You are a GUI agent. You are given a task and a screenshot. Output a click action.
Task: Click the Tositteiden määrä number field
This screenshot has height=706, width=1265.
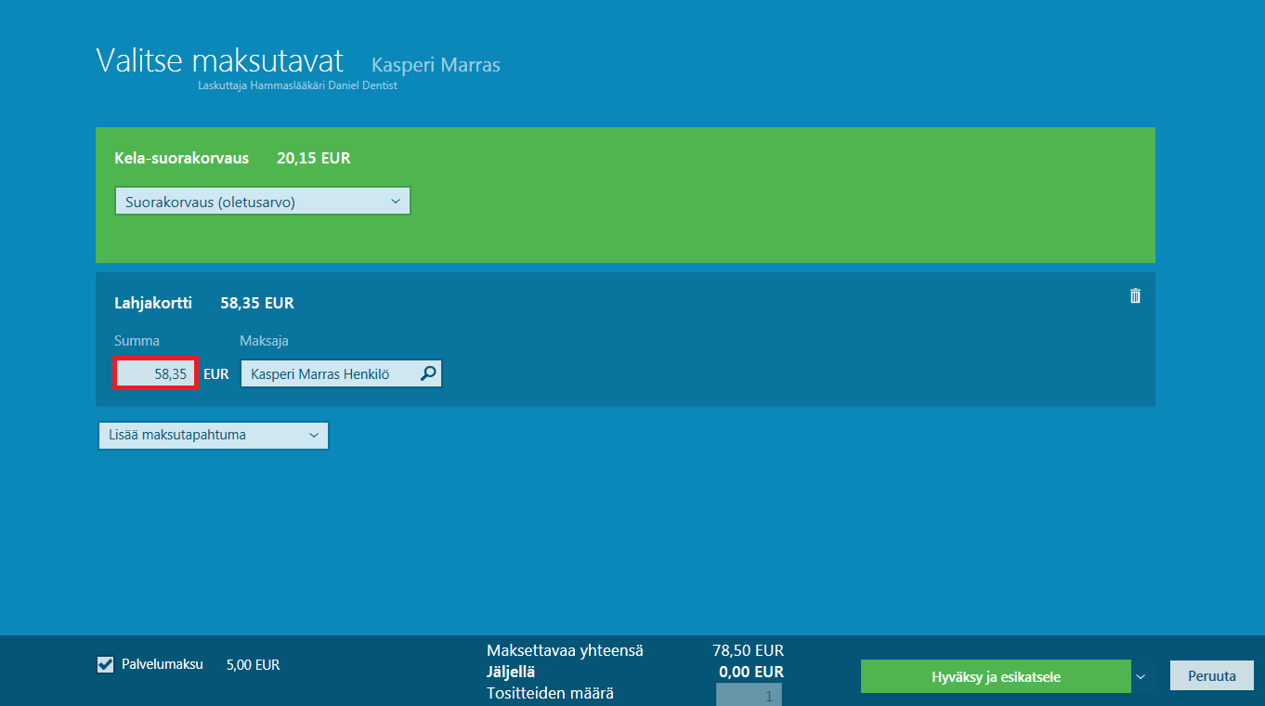click(749, 694)
